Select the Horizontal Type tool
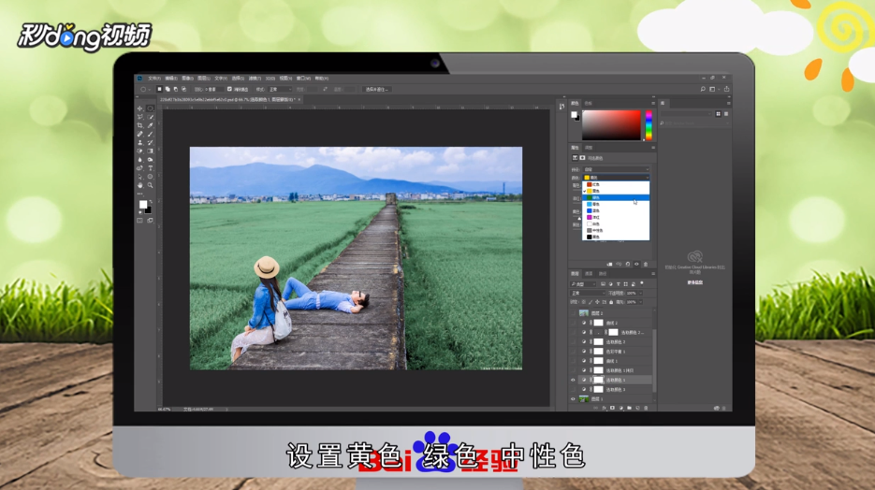Viewport: 875px width, 490px height. (x=150, y=168)
